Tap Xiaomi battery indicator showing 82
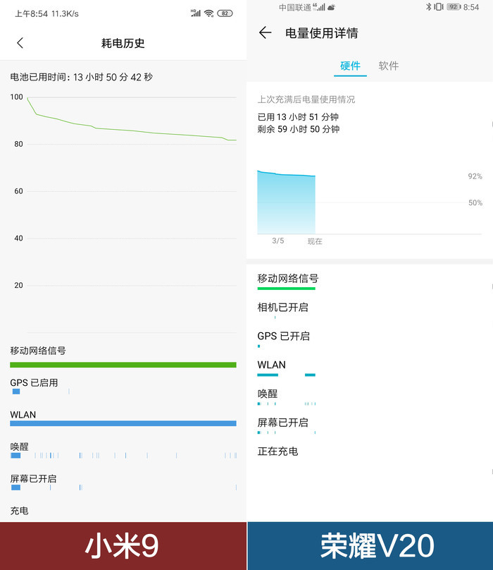493x570 pixels. [225, 13]
